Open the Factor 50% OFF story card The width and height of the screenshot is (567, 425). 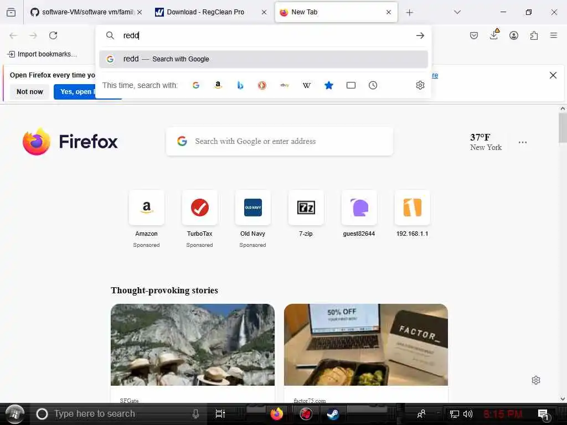coord(366,353)
